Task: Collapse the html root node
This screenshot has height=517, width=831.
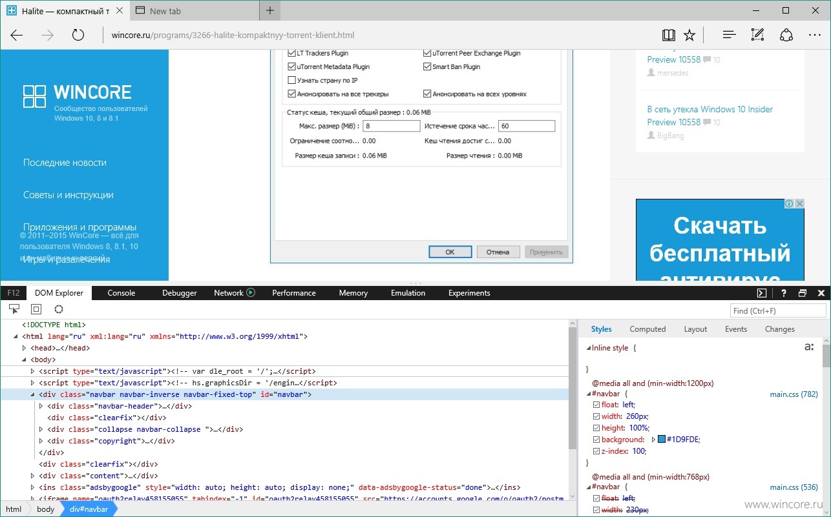Action: 17,336
